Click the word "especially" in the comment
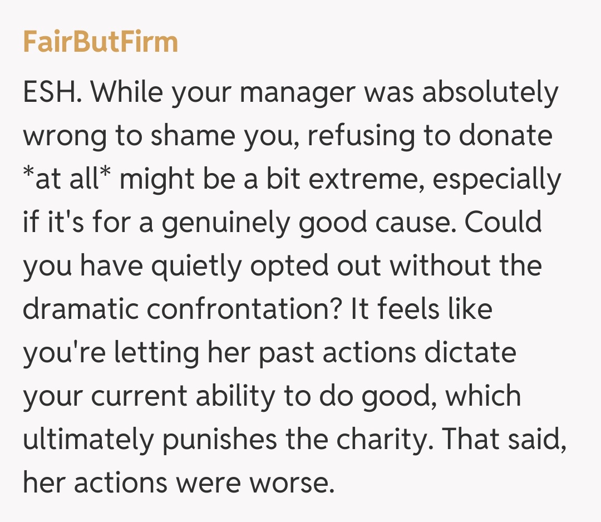 coord(496,179)
